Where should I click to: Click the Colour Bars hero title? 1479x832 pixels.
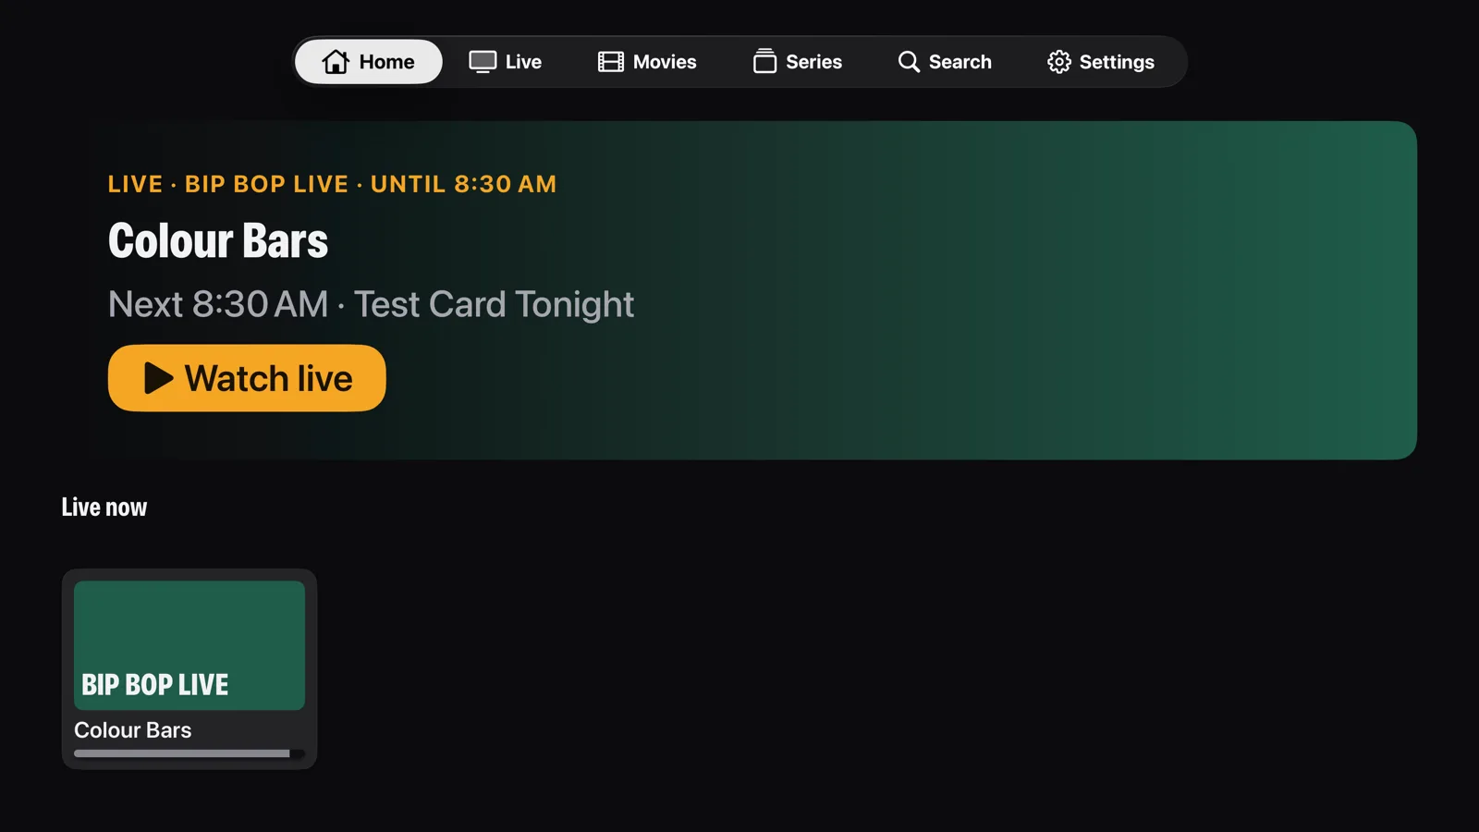click(218, 240)
